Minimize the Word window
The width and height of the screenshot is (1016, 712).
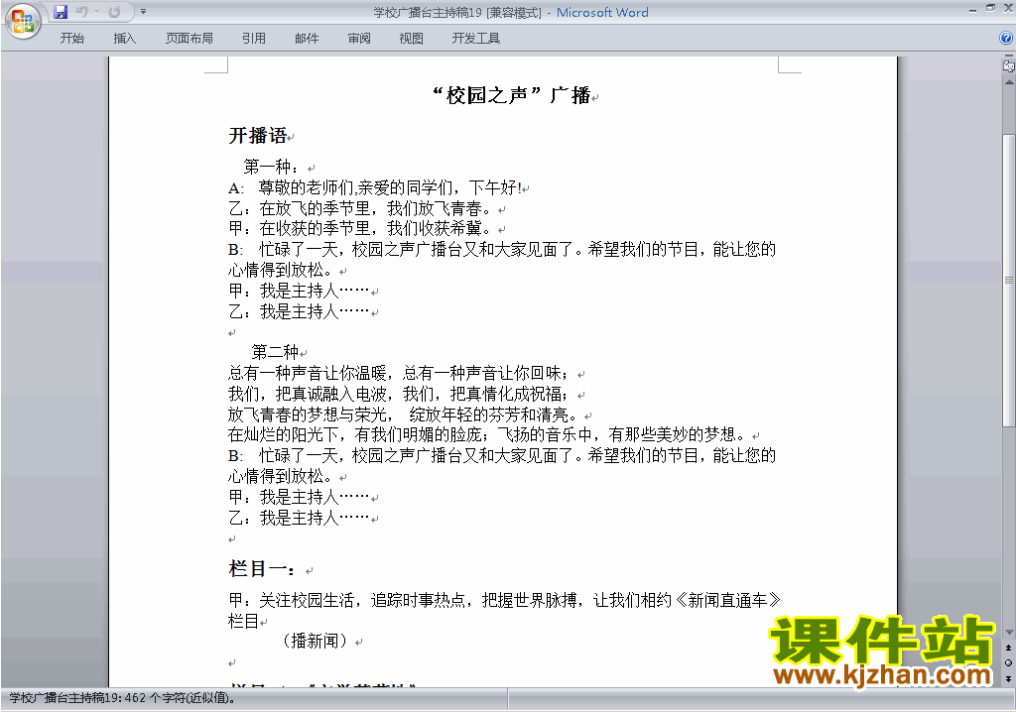[972, 9]
